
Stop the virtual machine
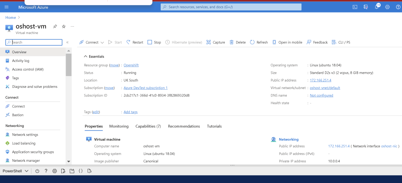pyautogui.click(x=154, y=42)
